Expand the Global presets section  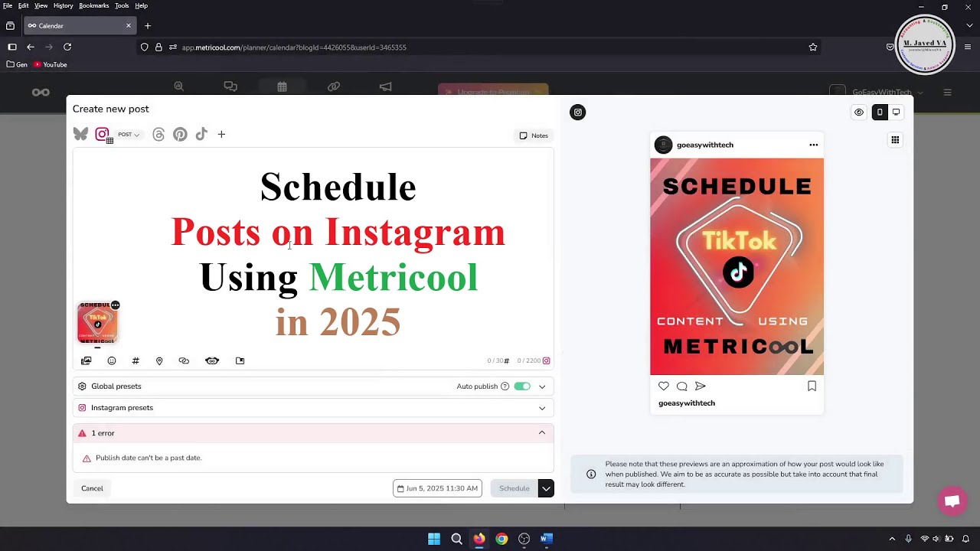(313, 386)
